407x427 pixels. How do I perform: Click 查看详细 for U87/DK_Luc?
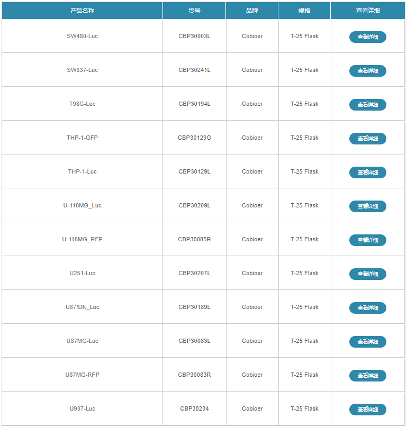tap(367, 308)
